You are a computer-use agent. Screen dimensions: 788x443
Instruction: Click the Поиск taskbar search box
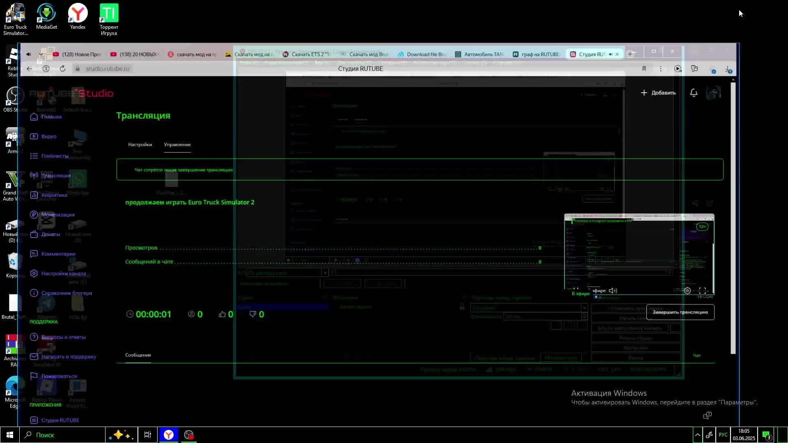[x=62, y=435]
